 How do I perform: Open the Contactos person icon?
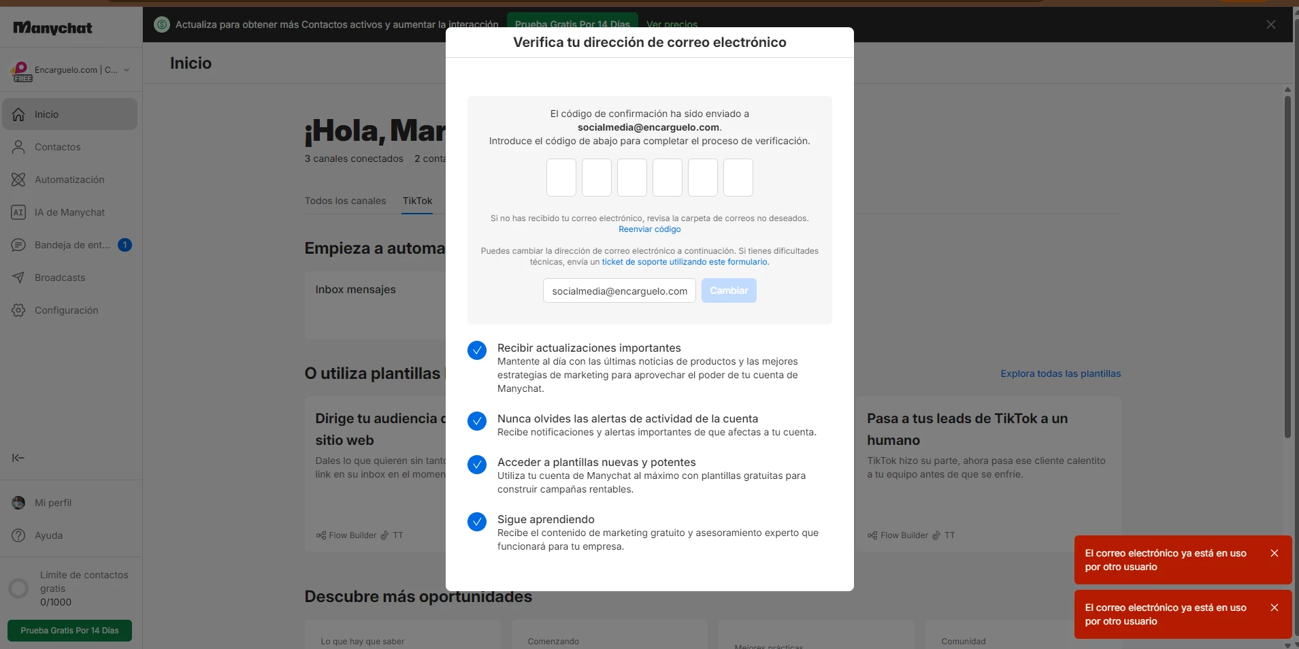pos(18,147)
